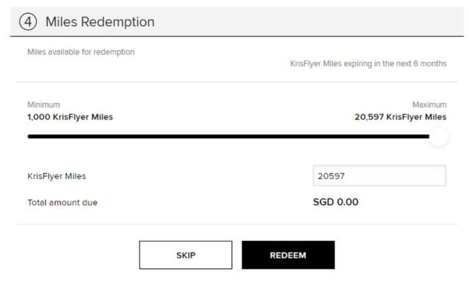Click the 20597 value inside the miles field
The image size is (469, 282).
332,176
